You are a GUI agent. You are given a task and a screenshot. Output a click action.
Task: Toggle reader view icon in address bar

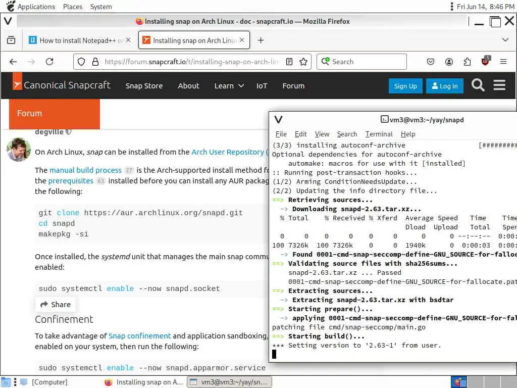289,62
